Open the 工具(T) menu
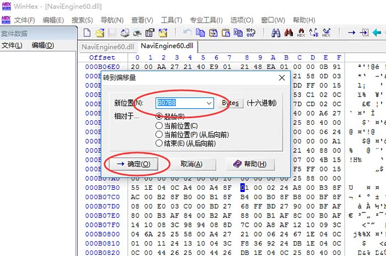The height and width of the screenshot is (256, 386). tap(171, 20)
